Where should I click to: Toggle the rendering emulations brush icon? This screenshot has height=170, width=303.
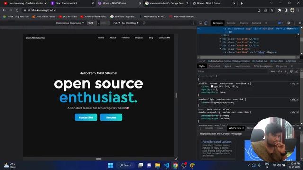coord(291,71)
